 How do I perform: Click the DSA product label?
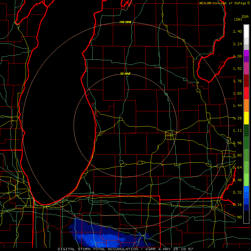[x=245, y=16]
